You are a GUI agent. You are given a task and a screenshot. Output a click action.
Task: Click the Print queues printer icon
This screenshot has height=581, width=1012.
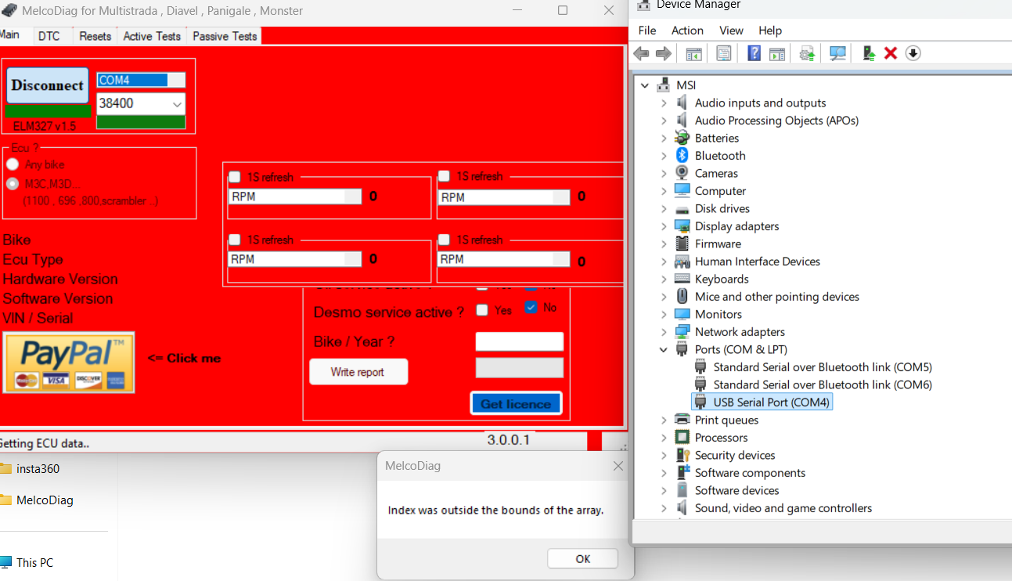point(682,420)
